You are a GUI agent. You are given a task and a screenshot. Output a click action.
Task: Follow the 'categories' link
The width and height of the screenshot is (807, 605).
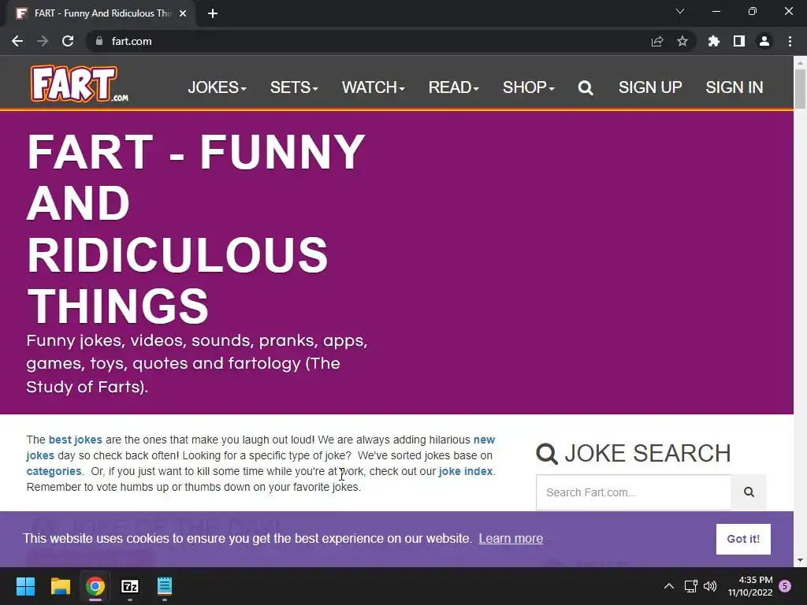coord(54,471)
